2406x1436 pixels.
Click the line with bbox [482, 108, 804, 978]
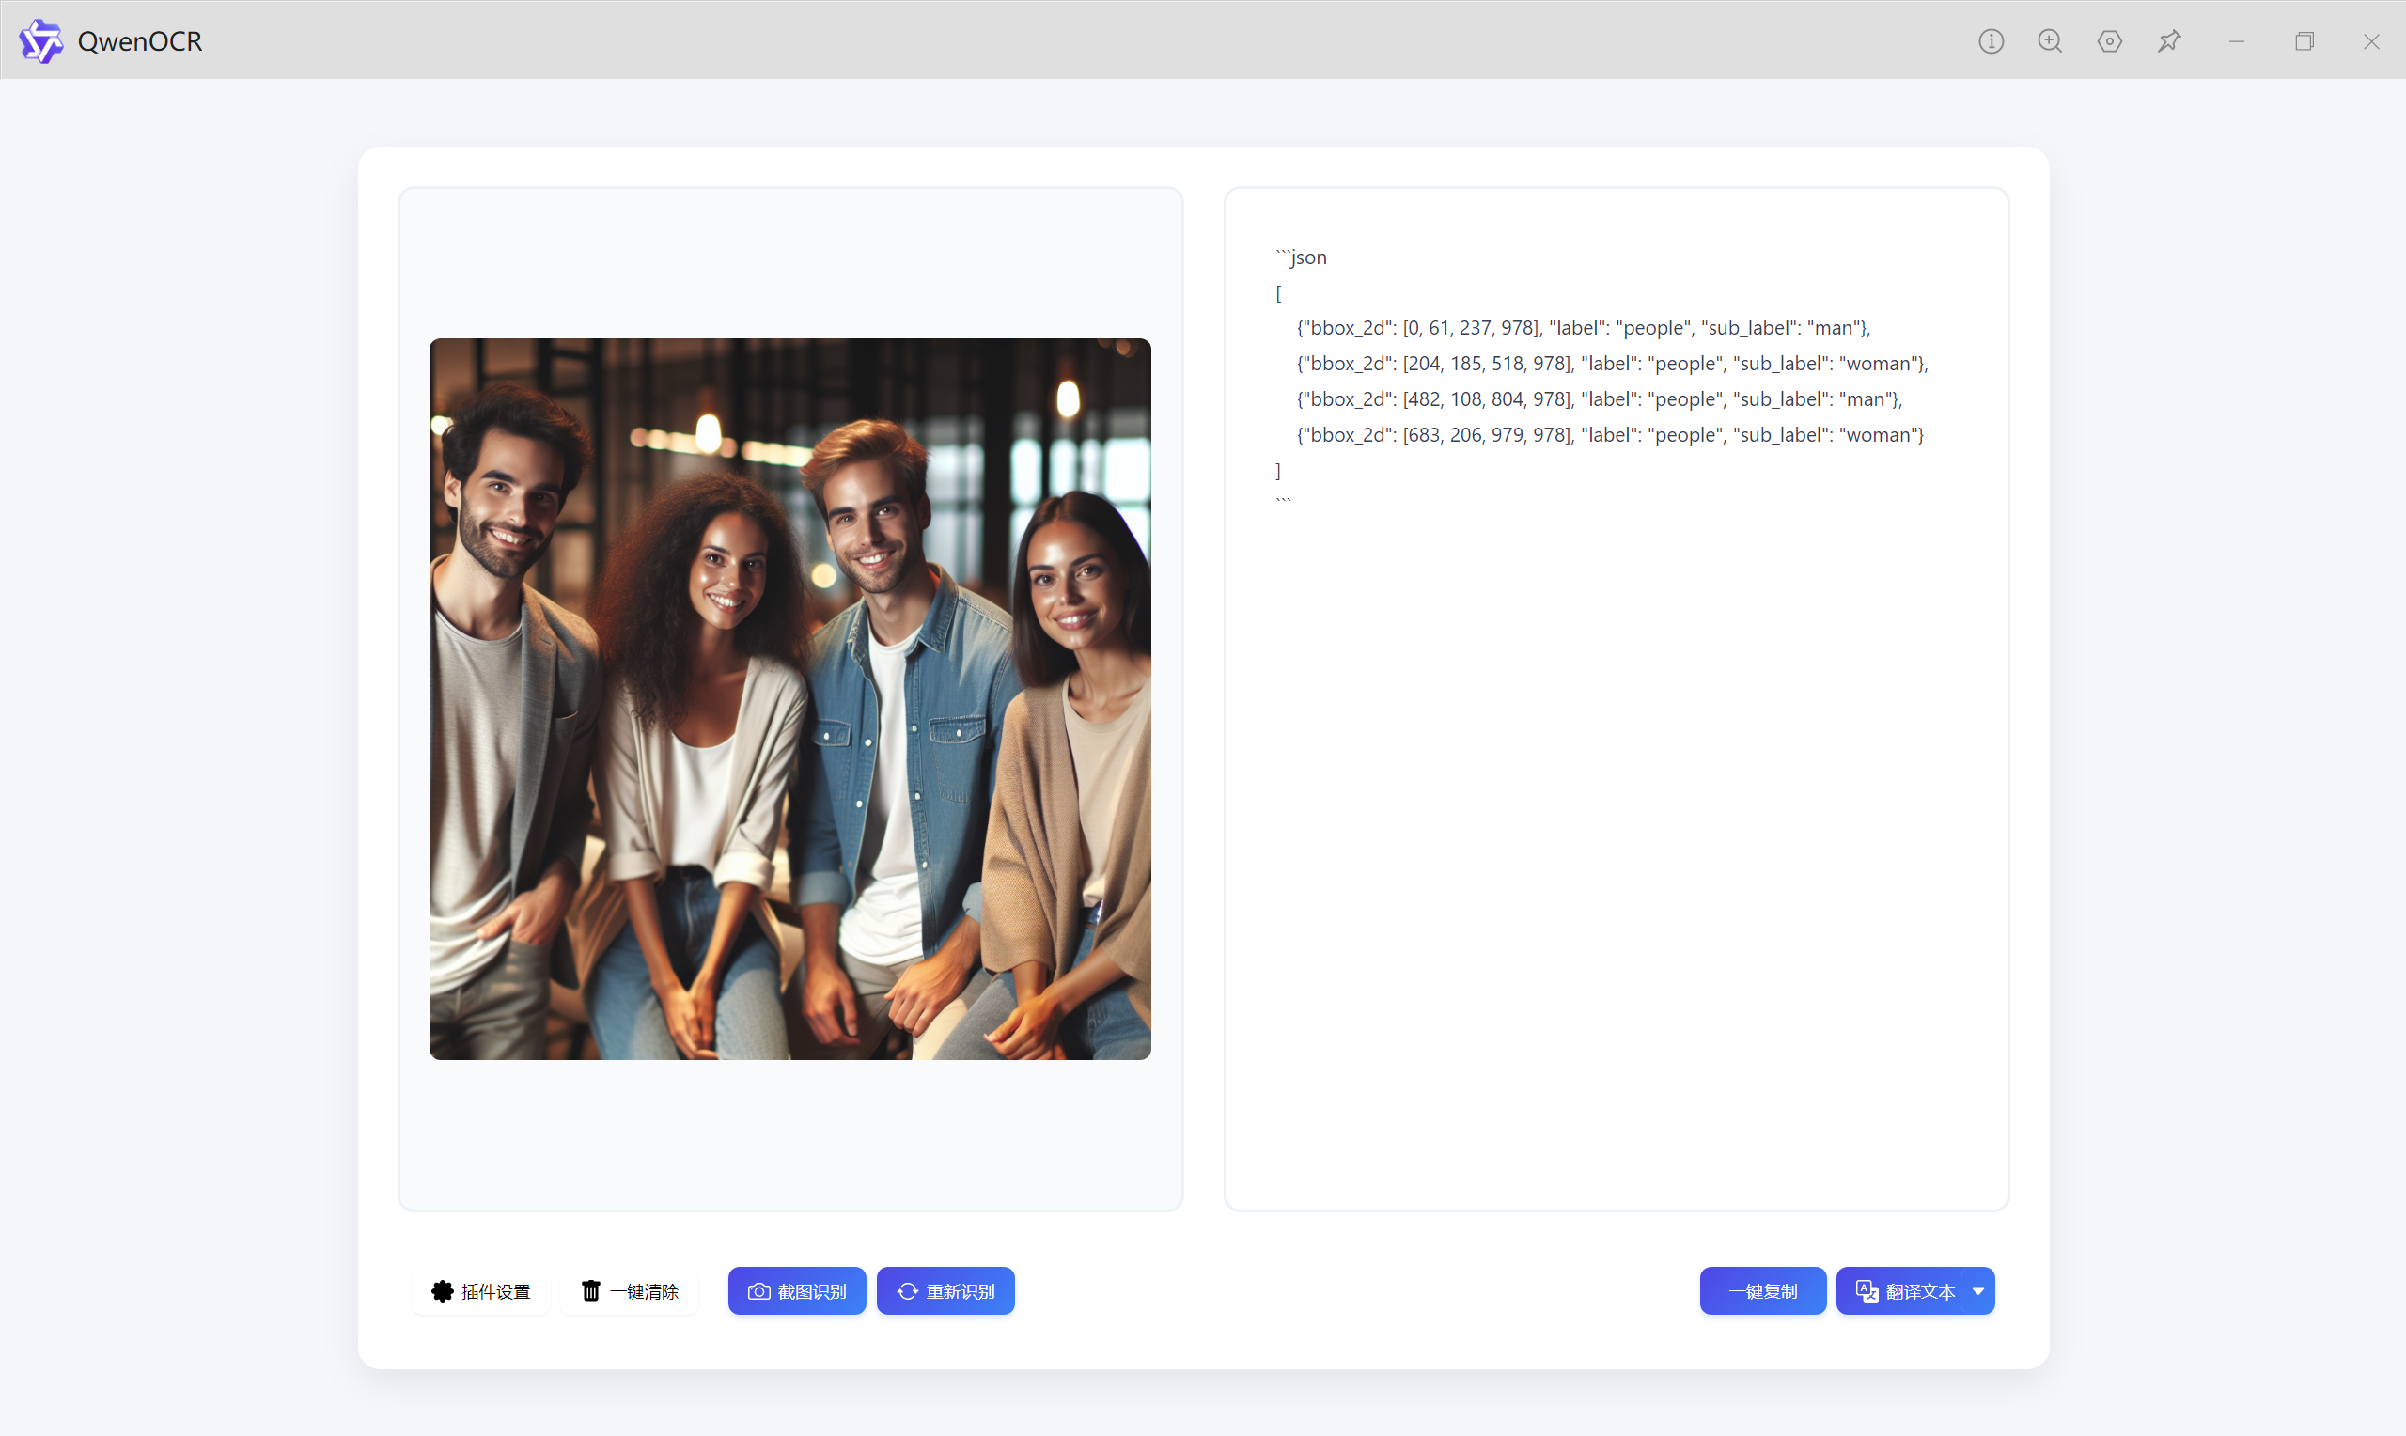pyautogui.click(x=1600, y=399)
